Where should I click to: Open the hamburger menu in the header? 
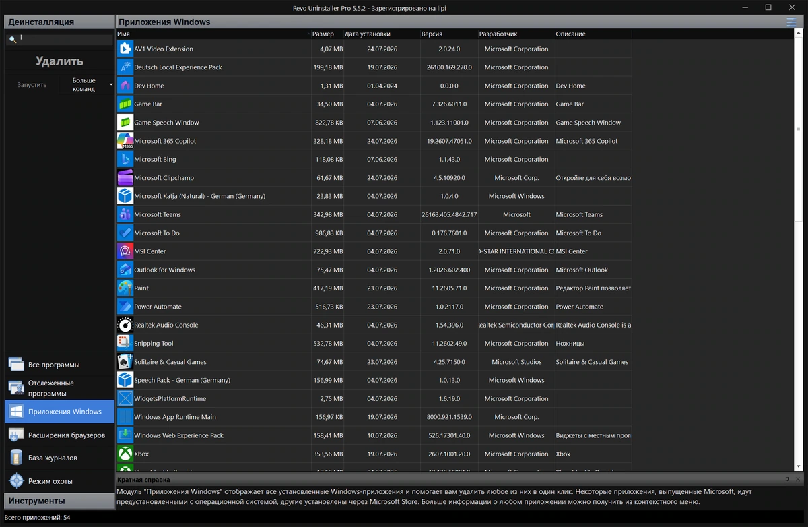point(790,22)
